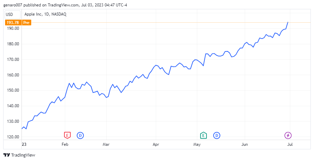
Task: Click the blue dividend marker in February
Action: [80, 136]
